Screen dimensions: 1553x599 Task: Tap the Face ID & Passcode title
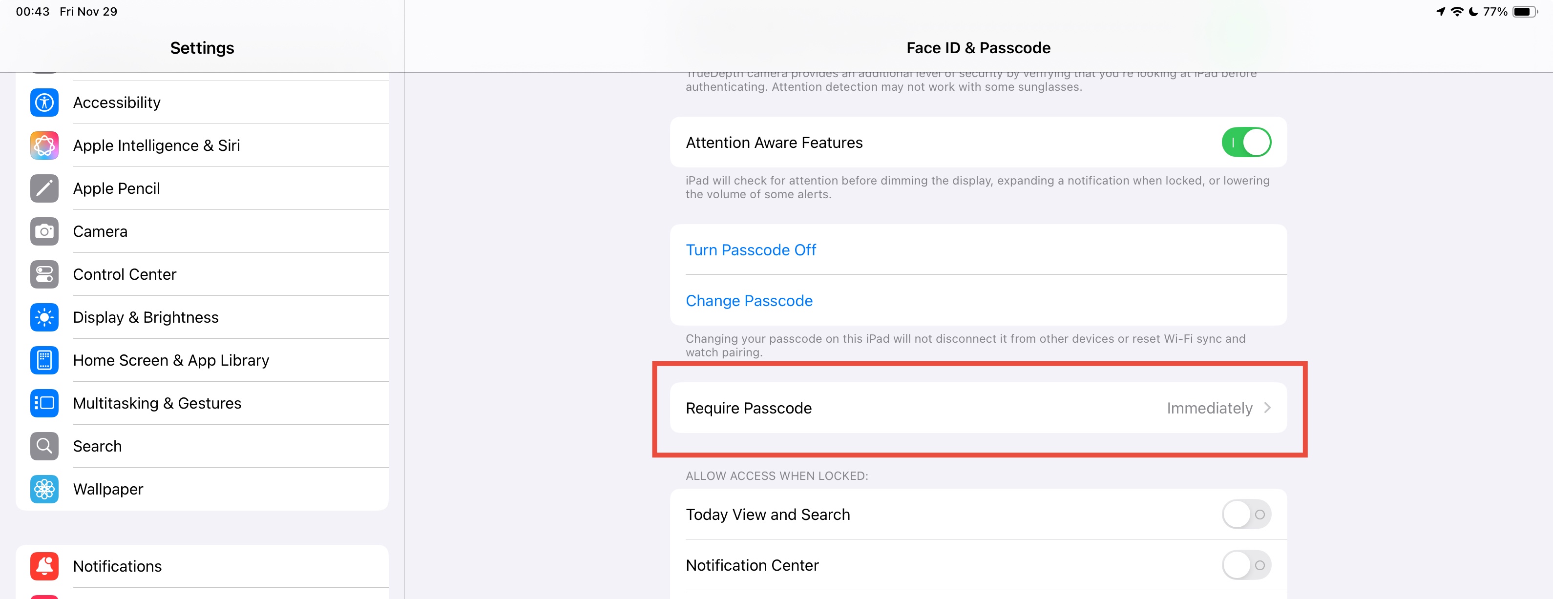tap(978, 48)
